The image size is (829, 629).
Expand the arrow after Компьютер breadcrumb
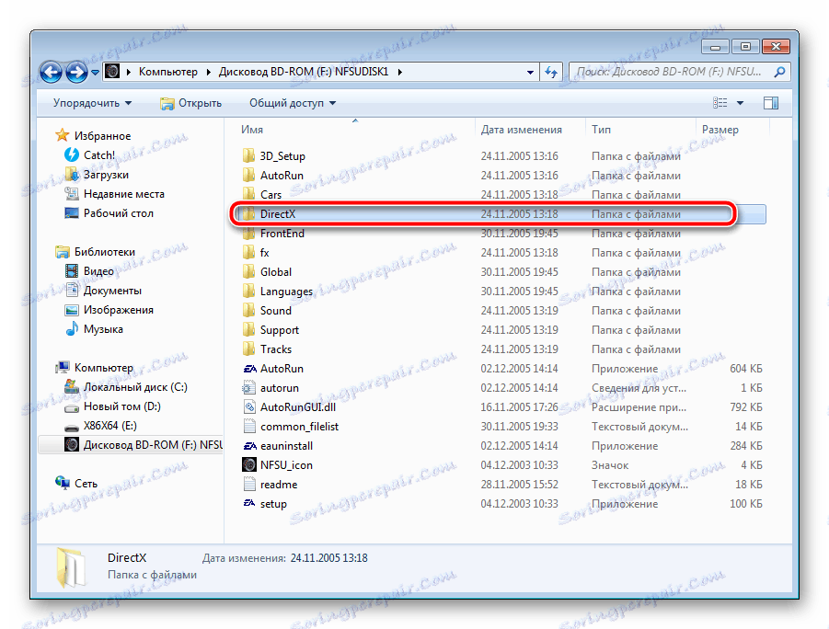coord(208,72)
